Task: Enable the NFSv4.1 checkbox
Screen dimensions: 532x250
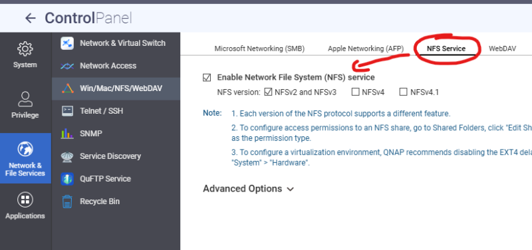Action: (x=403, y=92)
